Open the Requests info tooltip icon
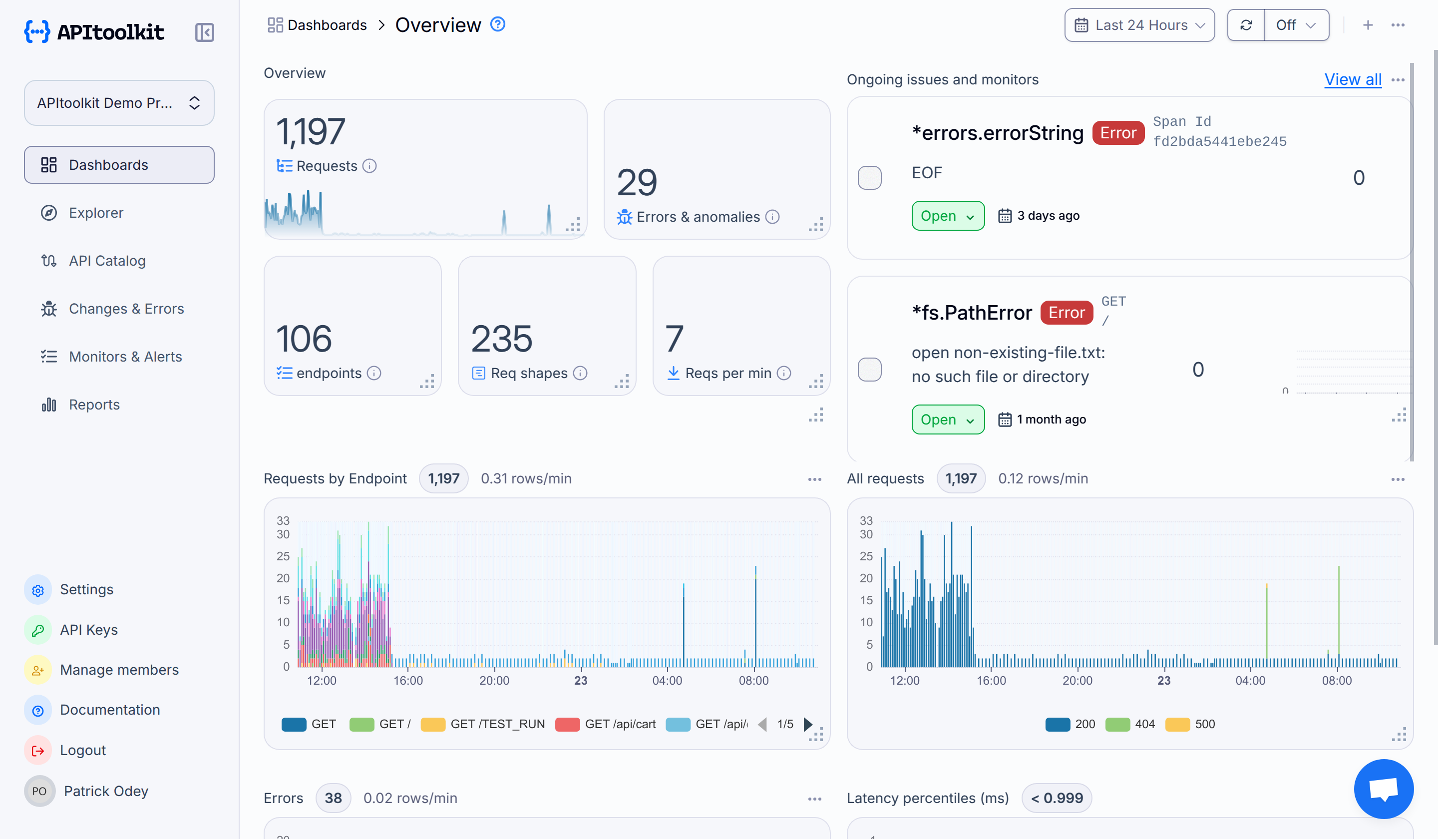1438x839 pixels. click(x=369, y=166)
